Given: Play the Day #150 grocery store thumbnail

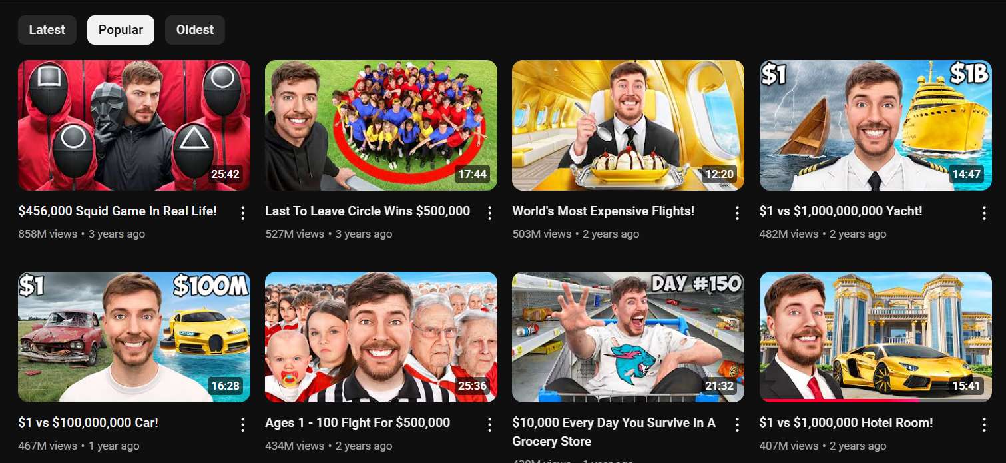Looking at the screenshot, I should pos(628,337).
